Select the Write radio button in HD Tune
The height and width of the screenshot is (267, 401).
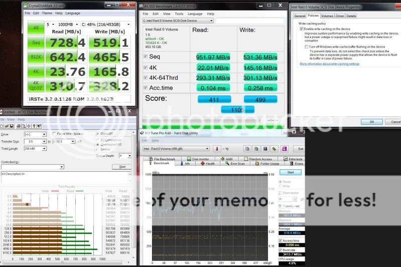(283, 186)
